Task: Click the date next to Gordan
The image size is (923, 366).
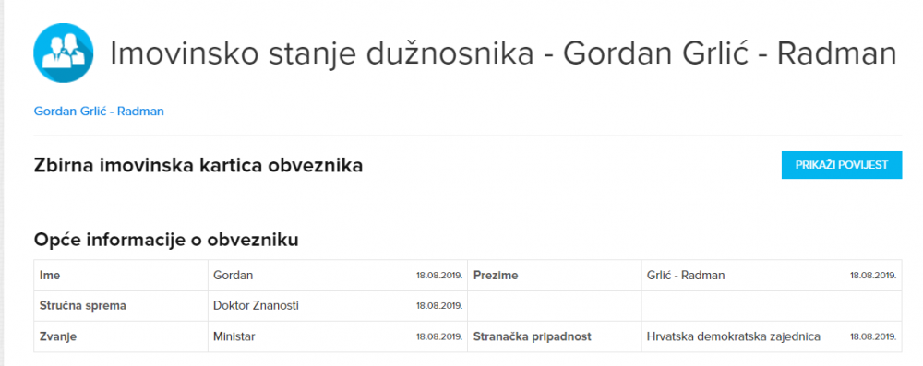Action: pyautogui.click(x=439, y=276)
